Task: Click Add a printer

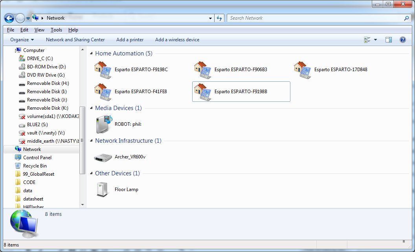Action: [130, 40]
